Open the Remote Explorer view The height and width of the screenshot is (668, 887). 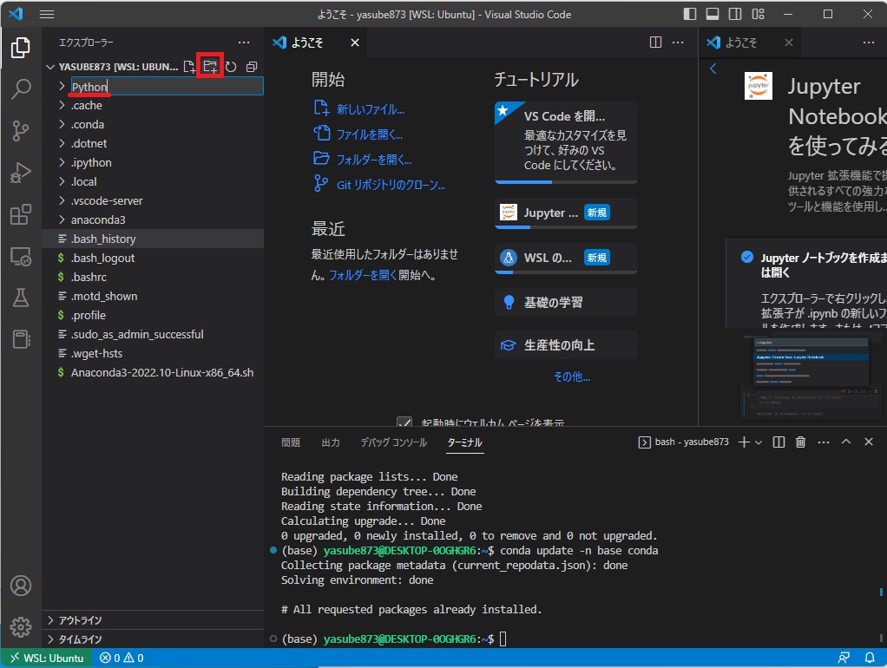click(20, 256)
